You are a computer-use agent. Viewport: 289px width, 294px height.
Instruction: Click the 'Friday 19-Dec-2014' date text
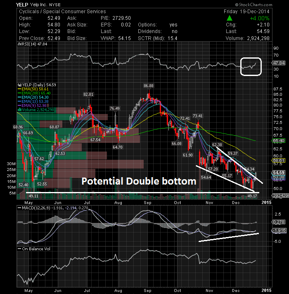pos(246,12)
